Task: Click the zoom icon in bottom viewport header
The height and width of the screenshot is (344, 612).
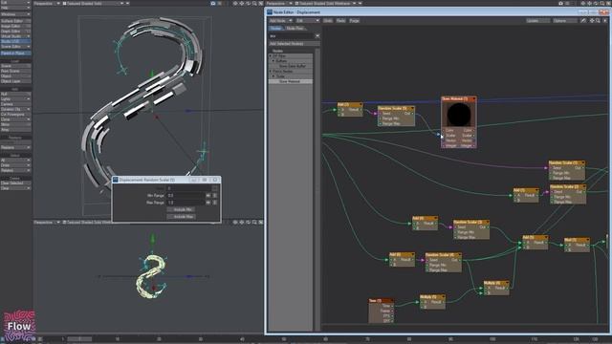Action: [254, 222]
